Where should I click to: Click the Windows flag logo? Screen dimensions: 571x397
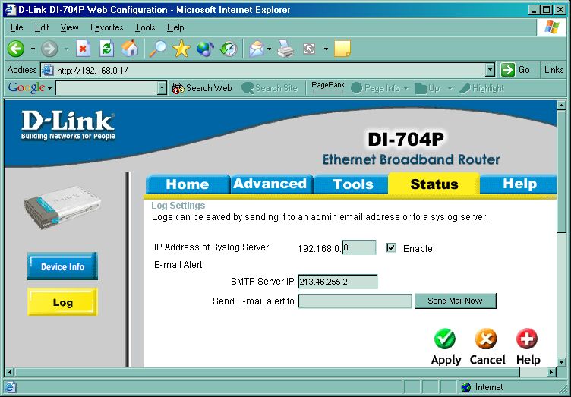(552, 27)
